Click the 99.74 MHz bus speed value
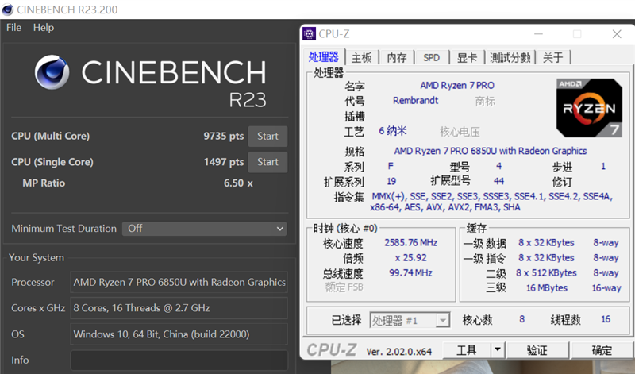Viewport: 635px width, 374px height. [x=410, y=272]
